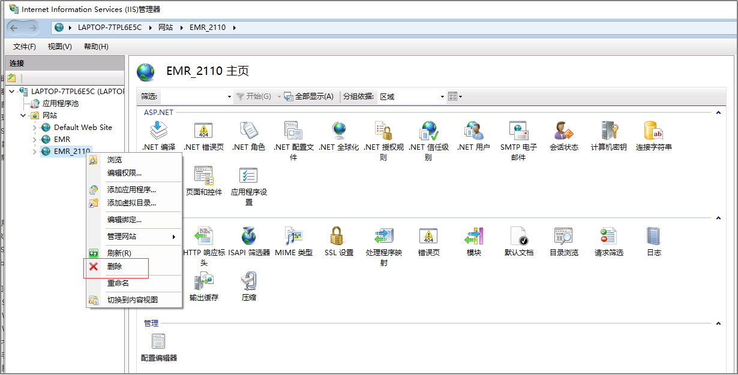Open the 处理程序映射 icon
Viewport: 738px width, 375px height.
(383, 235)
